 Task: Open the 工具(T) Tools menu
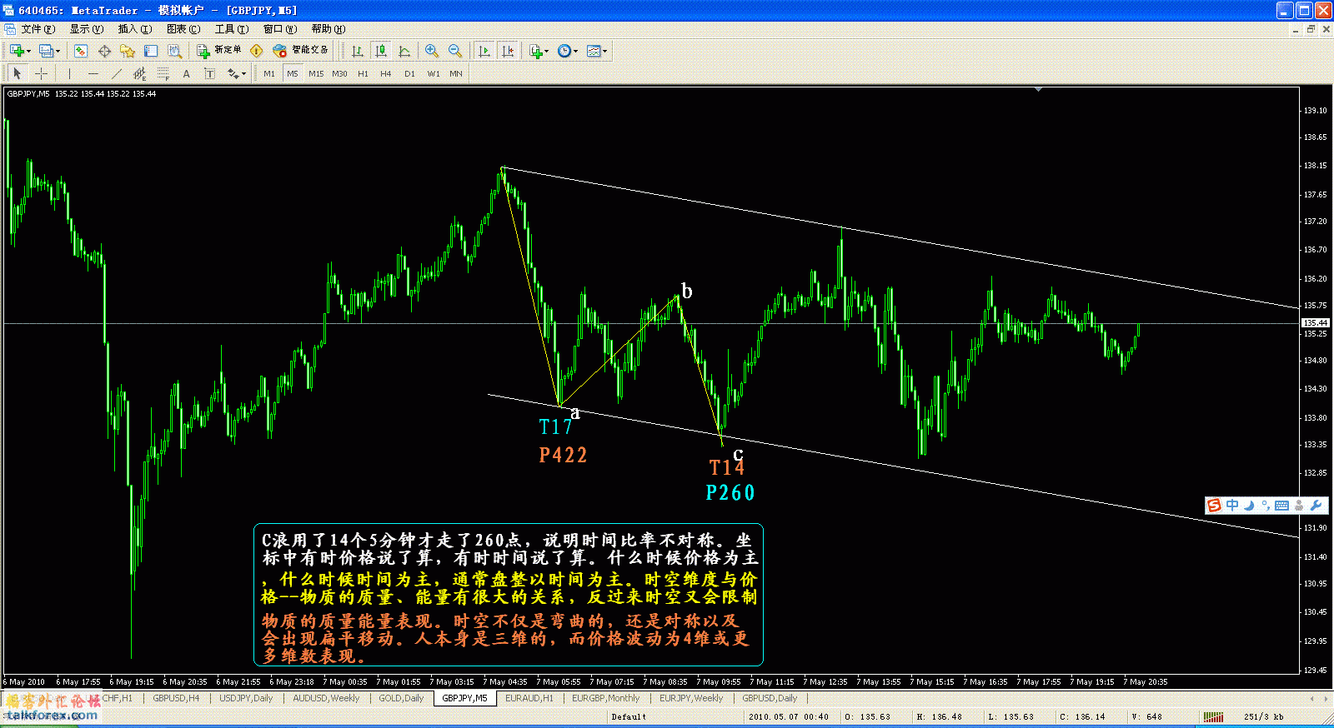tap(232, 28)
